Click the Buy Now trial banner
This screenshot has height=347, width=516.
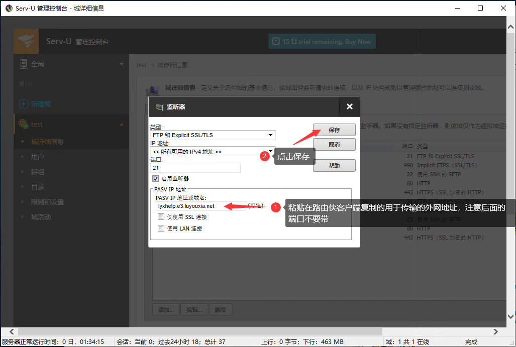322,41
